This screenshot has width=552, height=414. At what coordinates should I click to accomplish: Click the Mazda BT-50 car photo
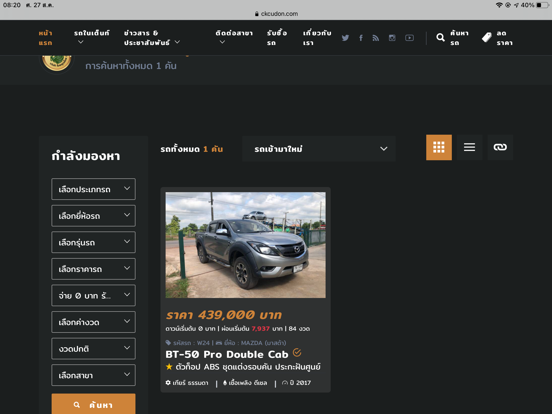click(245, 245)
